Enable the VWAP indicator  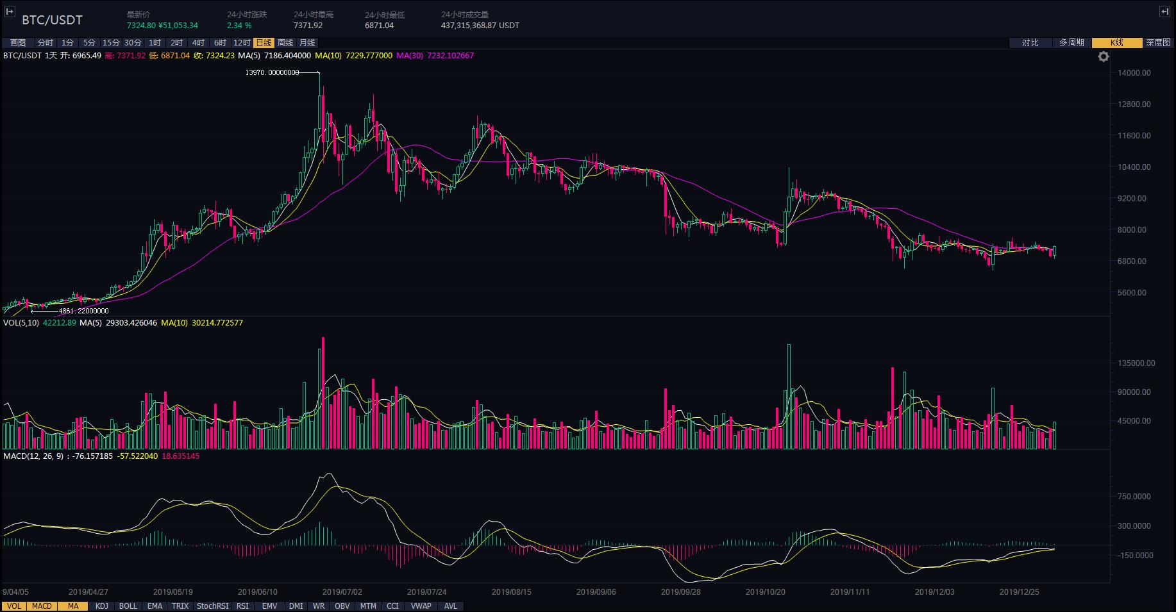coord(421,606)
